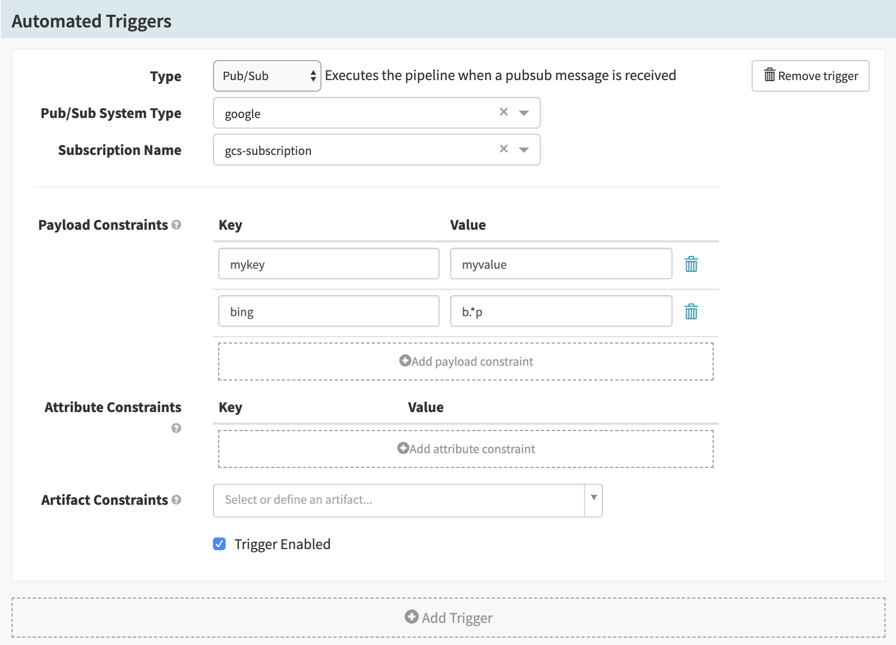The image size is (896, 645).
Task: Clear the gcs-subscription selection
Action: [504, 149]
